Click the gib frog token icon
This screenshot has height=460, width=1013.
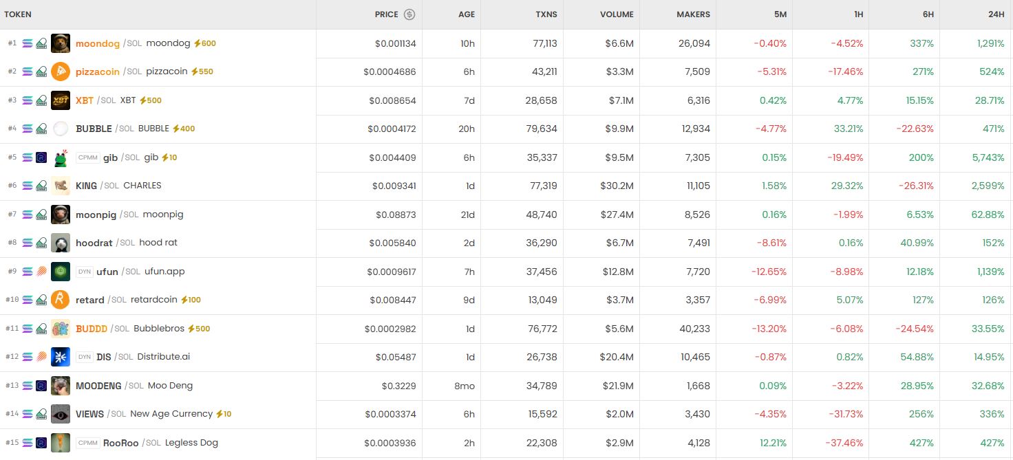pyautogui.click(x=61, y=157)
